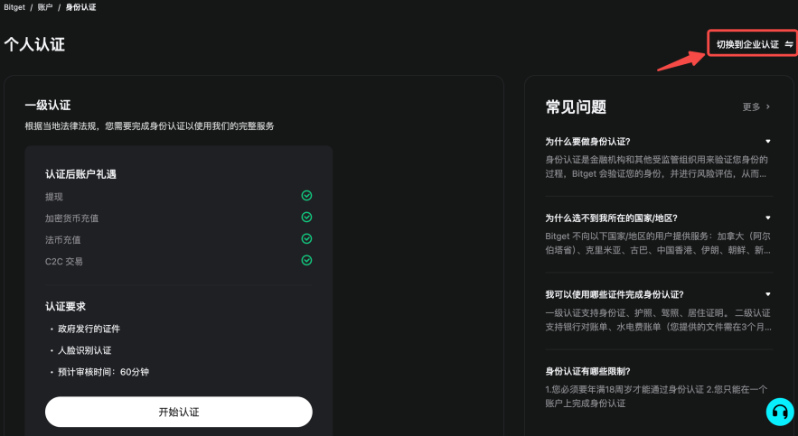This screenshot has height=436, width=798.
Task: Click the chevron arrow beside 更多
Action: coord(768,107)
